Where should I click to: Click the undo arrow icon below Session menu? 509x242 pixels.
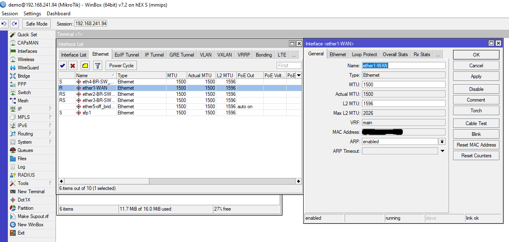pos(5,24)
